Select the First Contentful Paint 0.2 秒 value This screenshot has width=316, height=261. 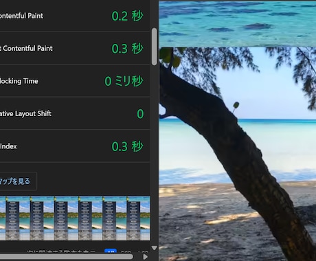coord(127,16)
